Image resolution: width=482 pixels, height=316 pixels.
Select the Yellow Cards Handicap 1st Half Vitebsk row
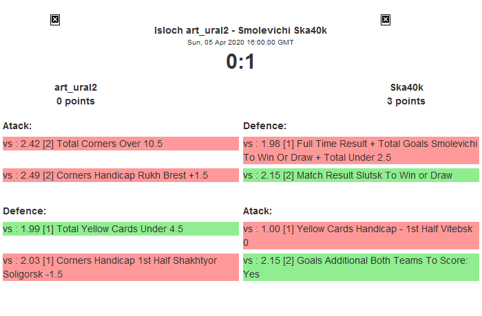click(x=361, y=235)
